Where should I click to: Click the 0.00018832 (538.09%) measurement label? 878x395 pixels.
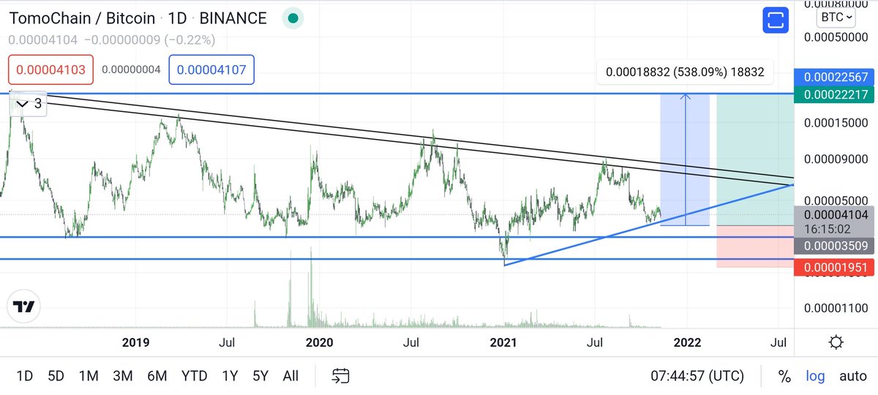[x=685, y=72]
